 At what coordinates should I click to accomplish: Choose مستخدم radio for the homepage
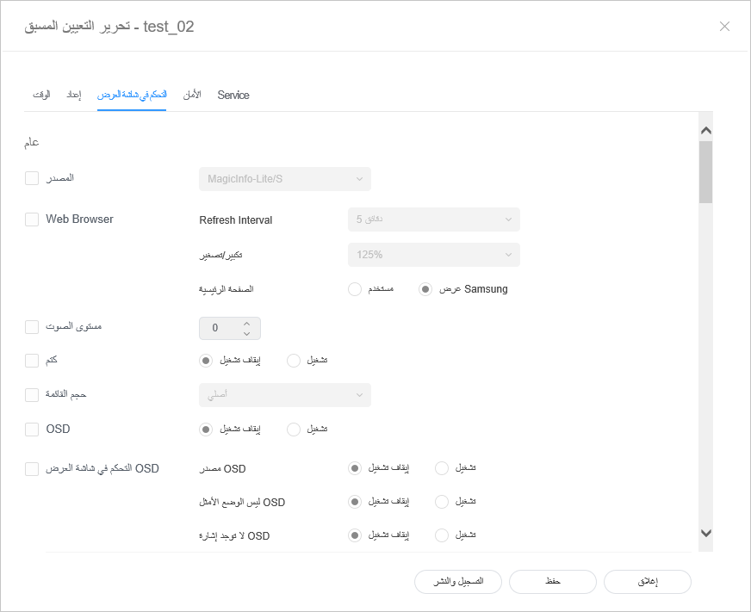click(355, 289)
